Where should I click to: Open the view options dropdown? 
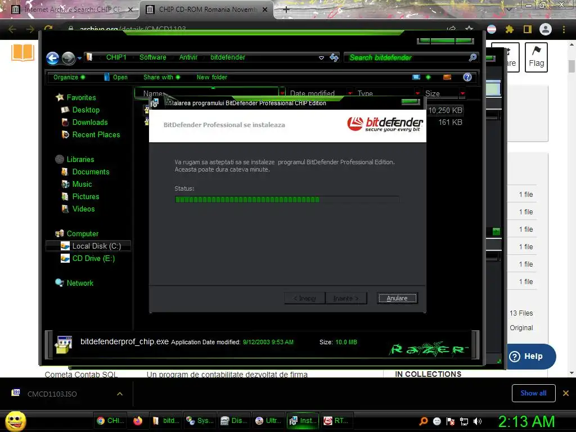428,77
